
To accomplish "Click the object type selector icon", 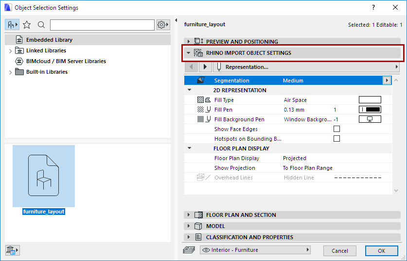I will [x=12, y=25].
